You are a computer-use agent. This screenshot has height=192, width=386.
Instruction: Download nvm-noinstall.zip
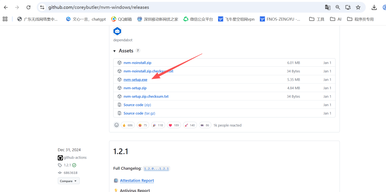(137, 63)
